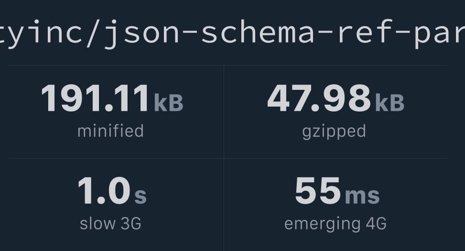Select the 1.0 download time value
465x251 pixels.
click(104, 191)
